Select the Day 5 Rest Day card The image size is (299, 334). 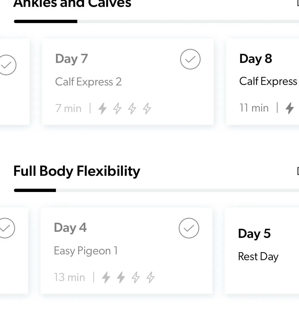click(262, 250)
